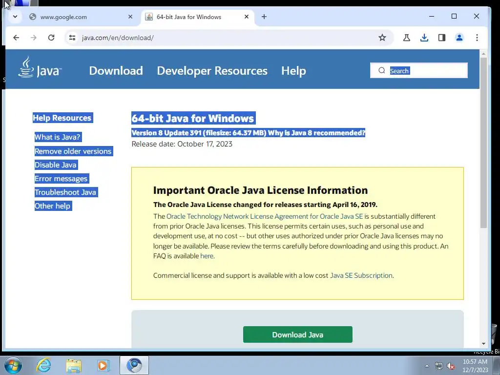Click the browser forward arrow

click(34, 38)
